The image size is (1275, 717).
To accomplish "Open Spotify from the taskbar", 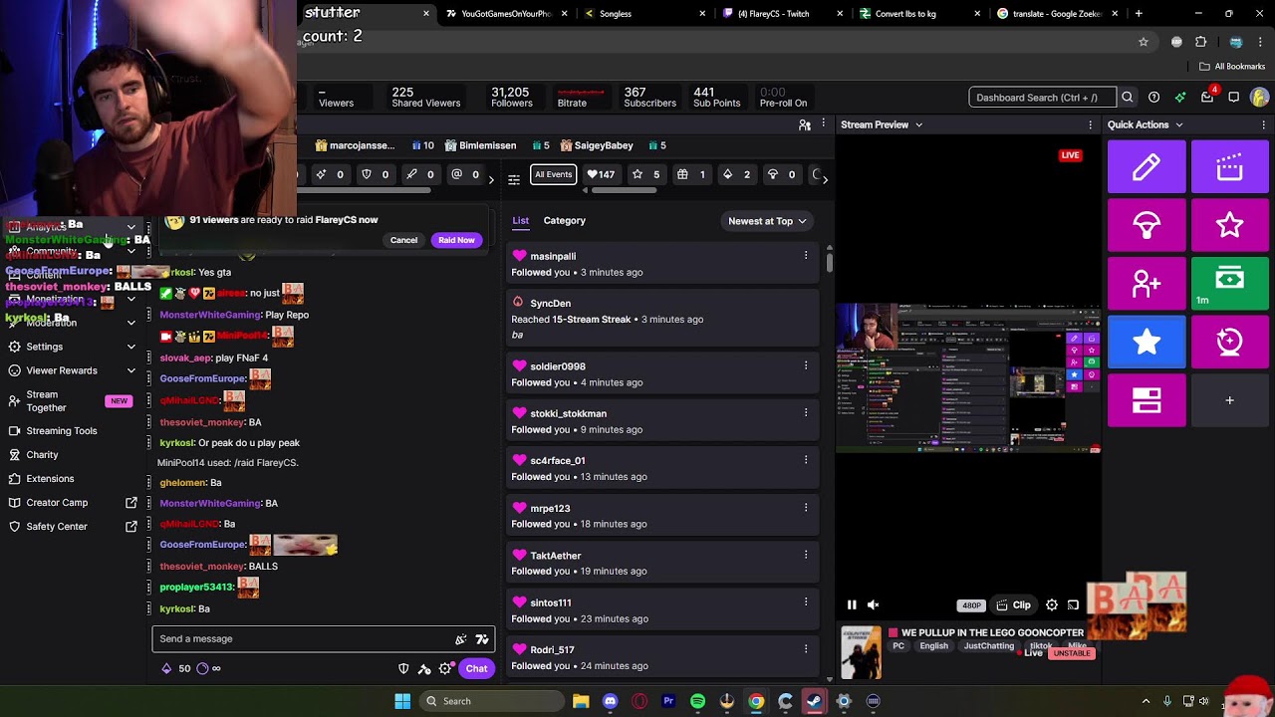I will pyautogui.click(x=697, y=701).
